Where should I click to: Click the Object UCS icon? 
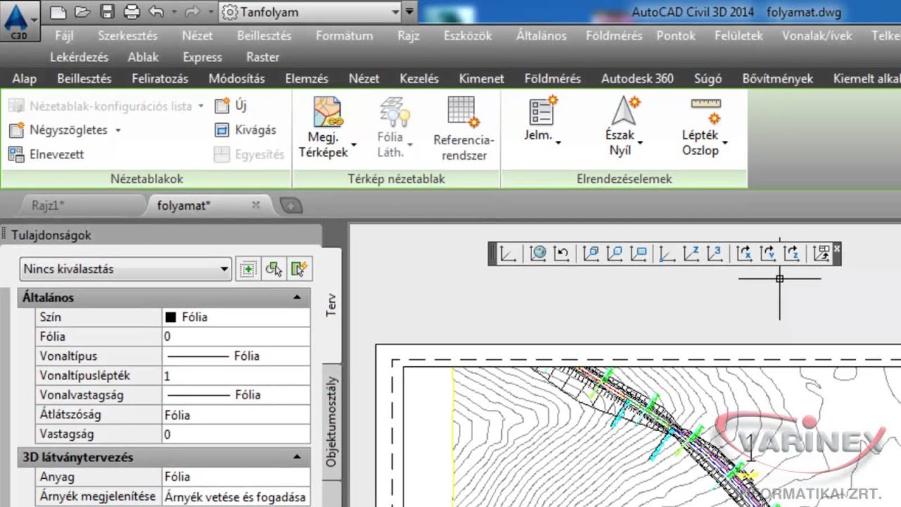(x=615, y=254)
